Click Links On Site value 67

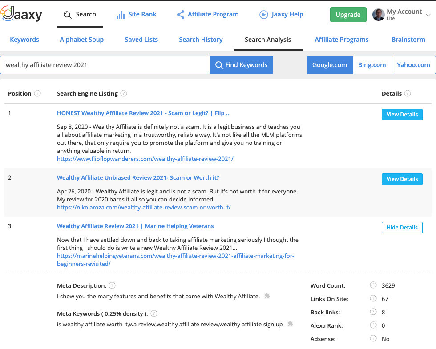point(385,299)
